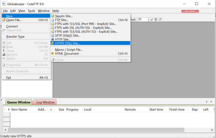216x138 pixels.
Task: Click the CuteFTP application icon in title bar
Action: [x=4, y=4]
